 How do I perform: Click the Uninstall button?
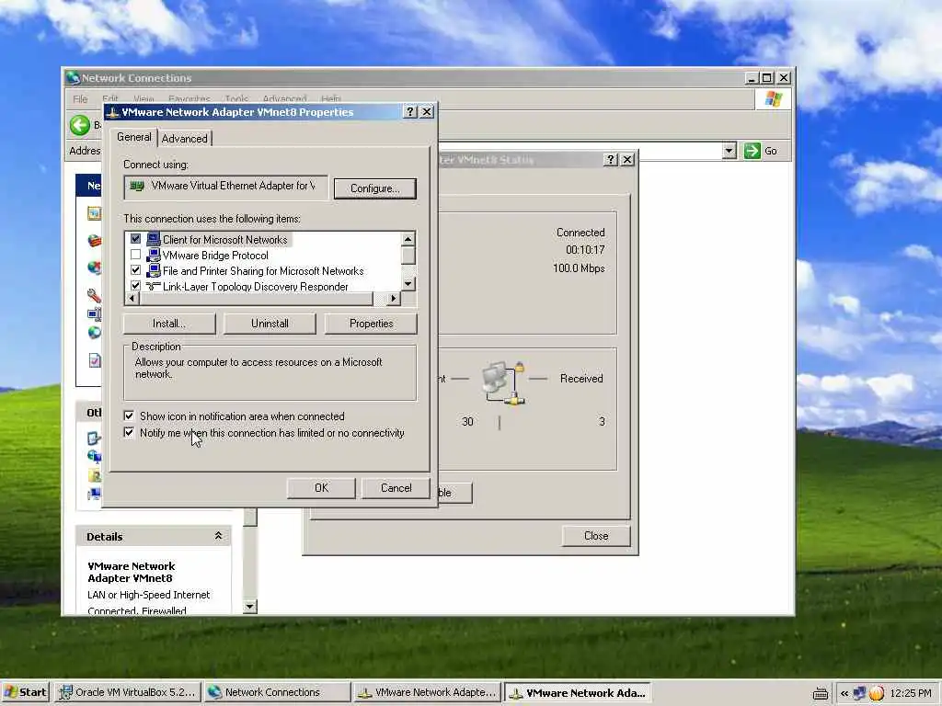pos(270,324)
